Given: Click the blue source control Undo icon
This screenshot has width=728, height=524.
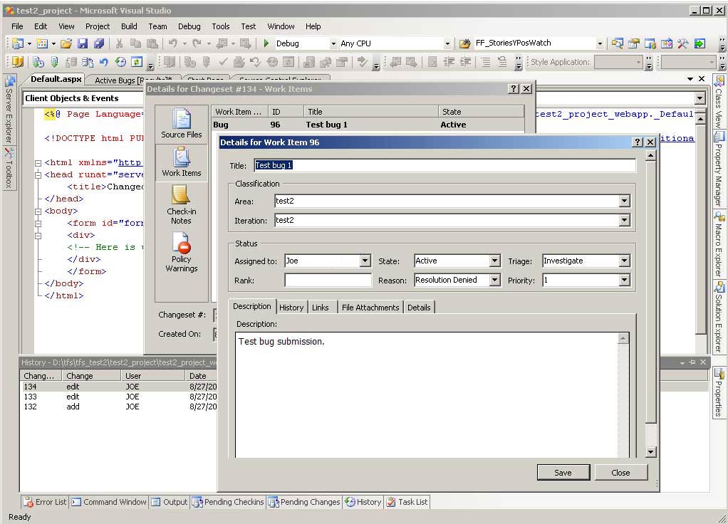Looking at the screenshot, I should pyautogui.click(x=104, y=62).
